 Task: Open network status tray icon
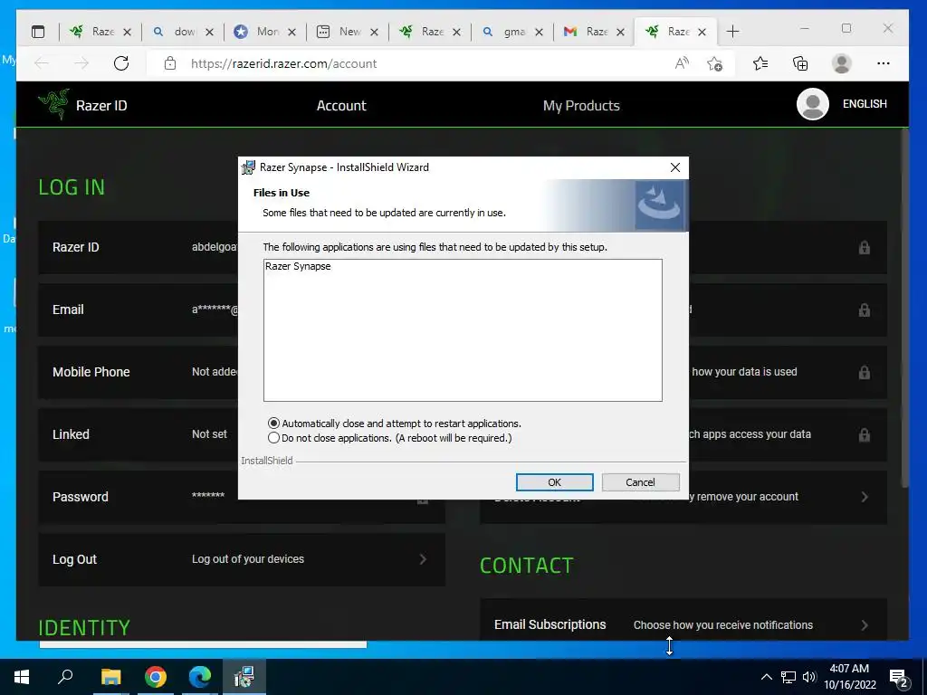pyautogui.click(x=788, y=677)
